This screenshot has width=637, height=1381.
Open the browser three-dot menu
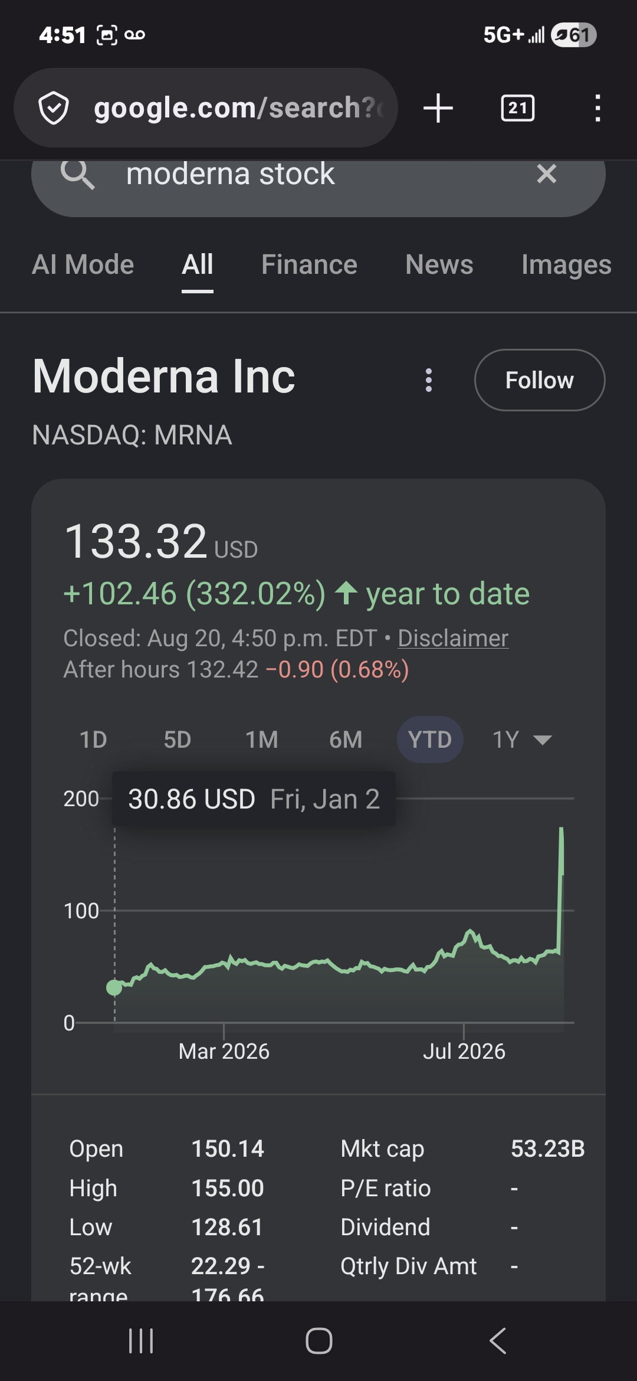[x=597, y=108]
